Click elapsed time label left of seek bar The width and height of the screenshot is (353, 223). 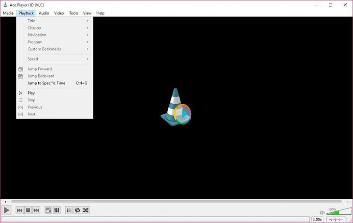[x=6, y=202]
